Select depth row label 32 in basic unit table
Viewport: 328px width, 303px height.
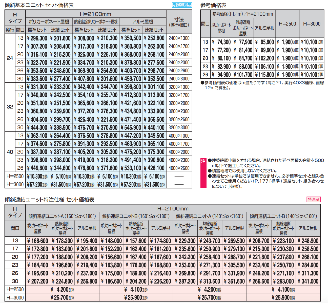(x=10, y=107)
